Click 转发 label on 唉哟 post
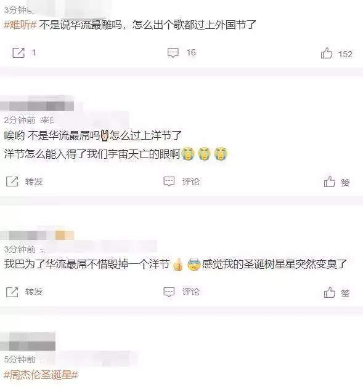363x387 pixels. [34, 182]
